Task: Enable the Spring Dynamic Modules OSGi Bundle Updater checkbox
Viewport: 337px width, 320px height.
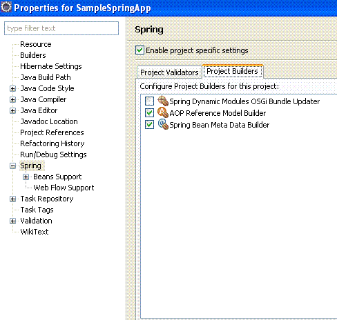Action: [149, 101]
